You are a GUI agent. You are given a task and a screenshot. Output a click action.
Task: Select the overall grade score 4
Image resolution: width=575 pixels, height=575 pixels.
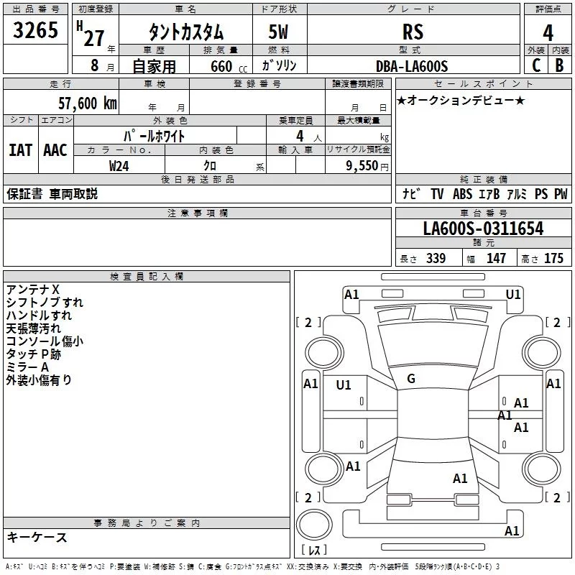[548, 32]
